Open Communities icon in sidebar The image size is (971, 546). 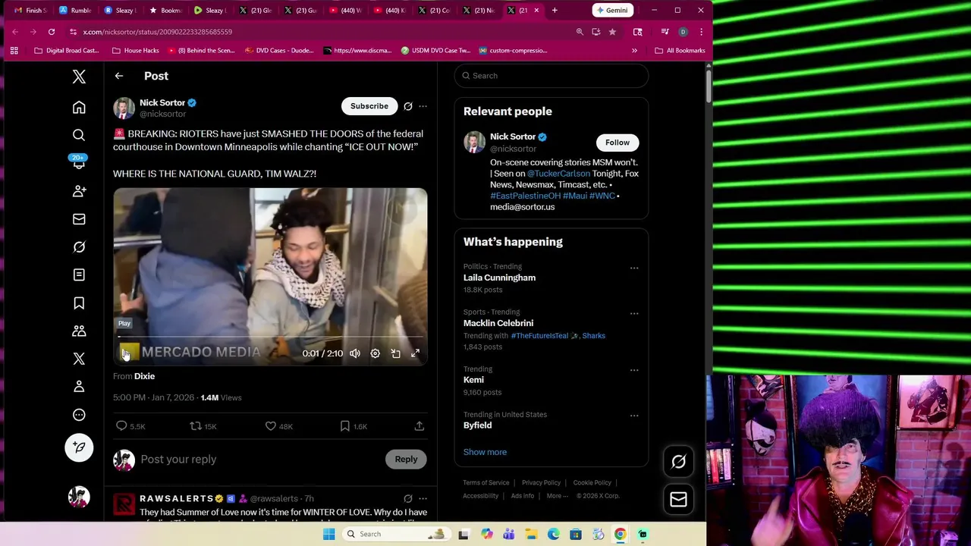click(79, 331)
